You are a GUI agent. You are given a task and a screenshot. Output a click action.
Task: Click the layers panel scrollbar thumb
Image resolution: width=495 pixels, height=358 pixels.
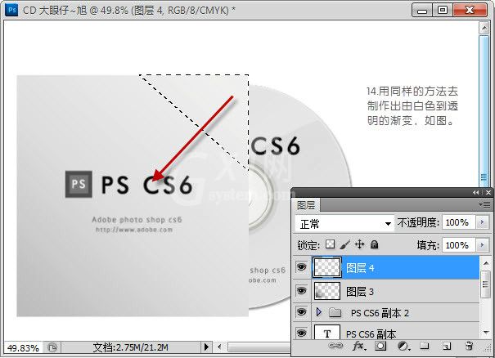[486, 284]
